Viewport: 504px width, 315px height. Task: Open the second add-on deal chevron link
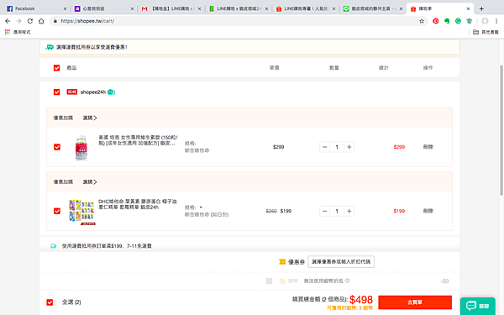click(x=90, y=182)
